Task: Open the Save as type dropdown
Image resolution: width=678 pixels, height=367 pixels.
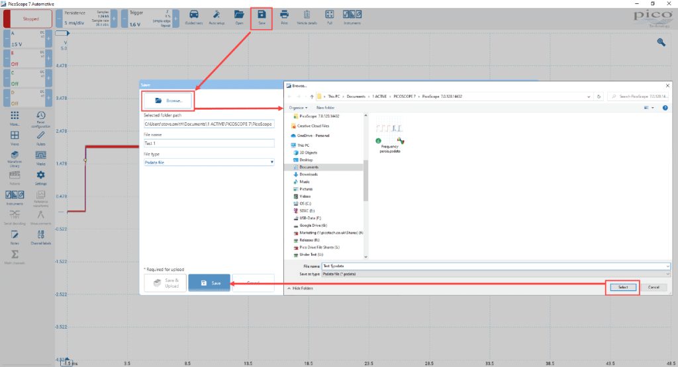Action: (495, 274)
